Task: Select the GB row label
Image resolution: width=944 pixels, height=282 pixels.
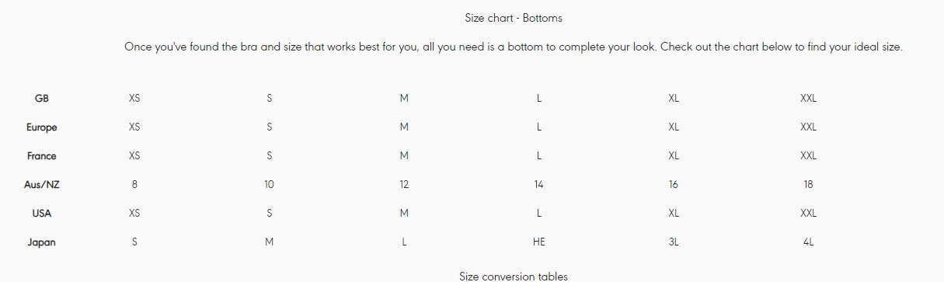Action: [42, 99]
